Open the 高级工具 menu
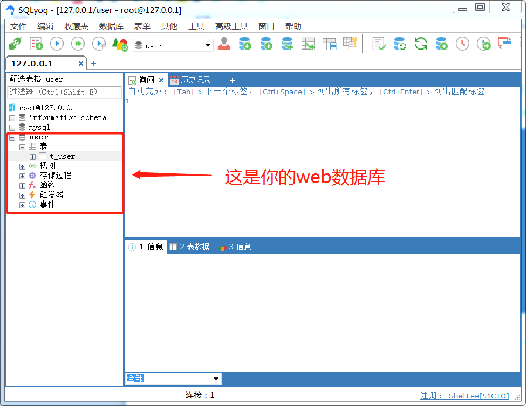526x406 pixels. click(231, 26)
